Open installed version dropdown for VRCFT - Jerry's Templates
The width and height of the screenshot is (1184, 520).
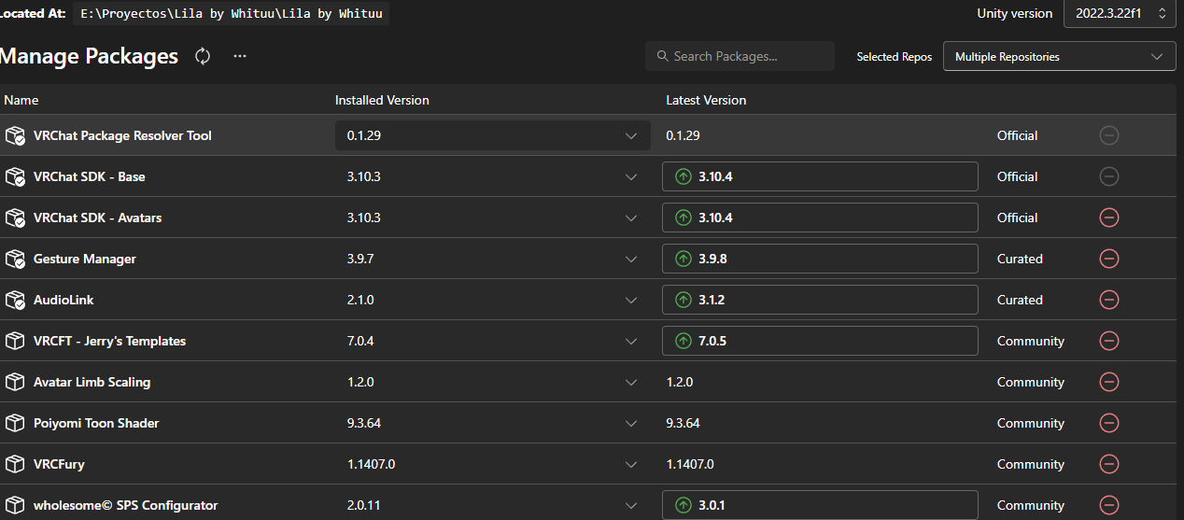click(x=493, y=341)
